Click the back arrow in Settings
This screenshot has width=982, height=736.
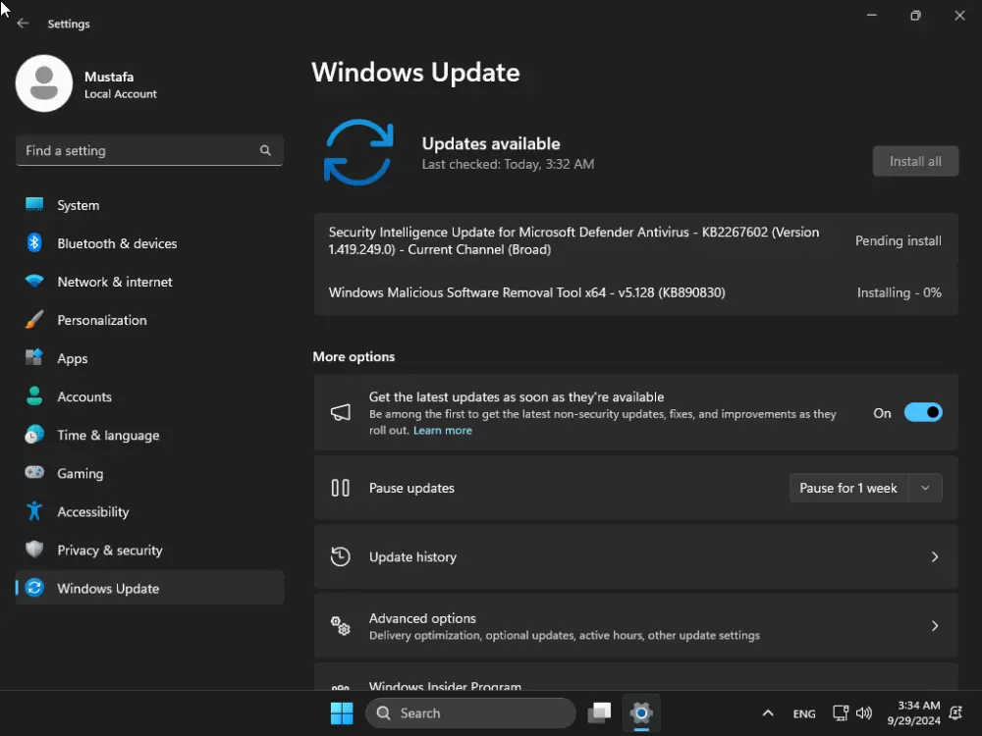(24, 24)
